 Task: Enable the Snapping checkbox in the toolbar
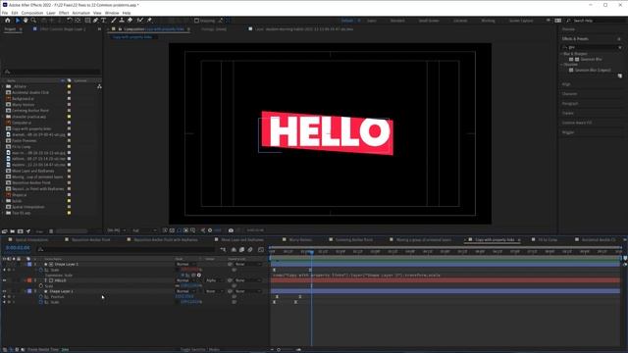196,21
